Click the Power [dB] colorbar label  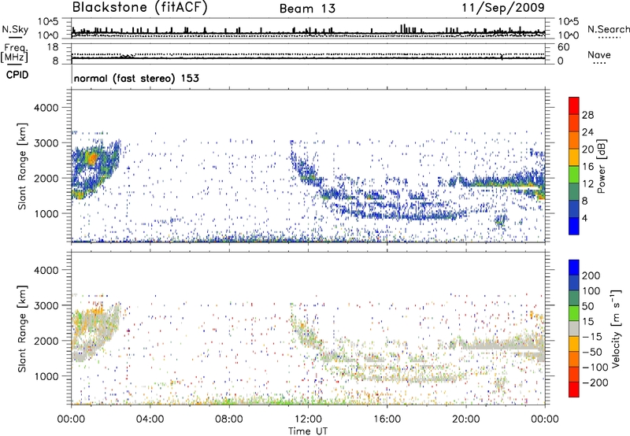pyautogui.click(x=601, y=166)
